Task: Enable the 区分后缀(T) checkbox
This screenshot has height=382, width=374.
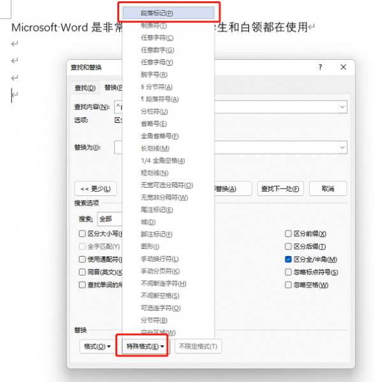Action: point(288,246)
